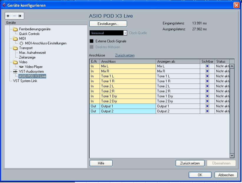
Task: Click the Transport folder icon
Action: pos(15,48)
